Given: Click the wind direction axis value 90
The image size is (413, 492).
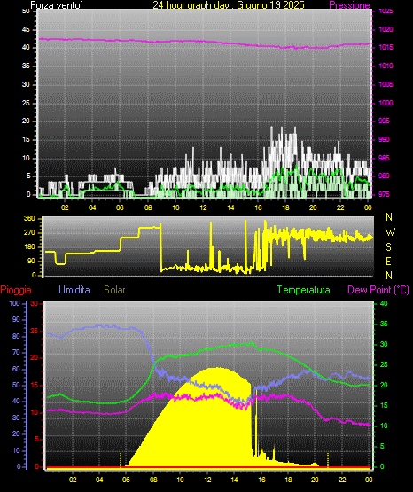Looking at the screenshot, I should (x=32, y=261).
